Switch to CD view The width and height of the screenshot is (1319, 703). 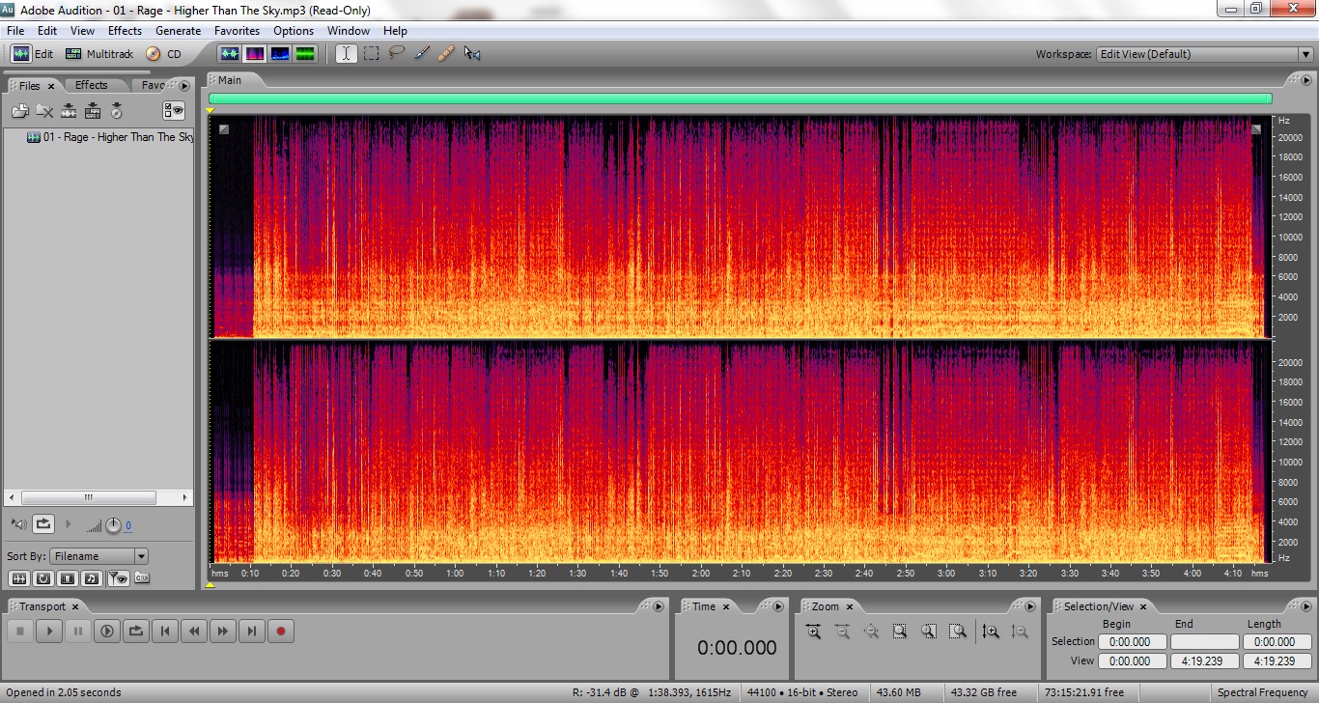click(164, 54)
